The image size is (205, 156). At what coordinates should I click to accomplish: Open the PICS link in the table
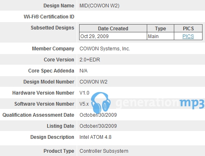(x=188, y=36)
